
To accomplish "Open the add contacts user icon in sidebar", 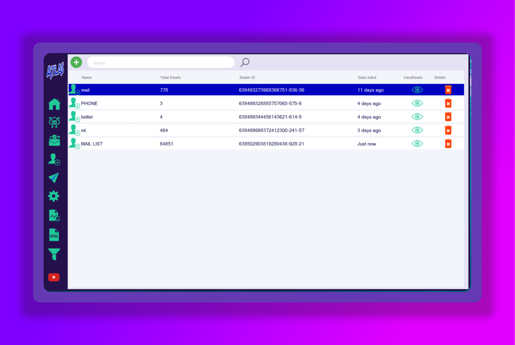I will tap(54, 159).
